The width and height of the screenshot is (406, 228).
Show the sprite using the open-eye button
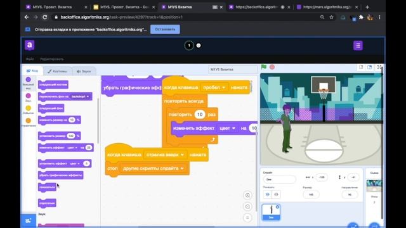(x=268, y=194)
